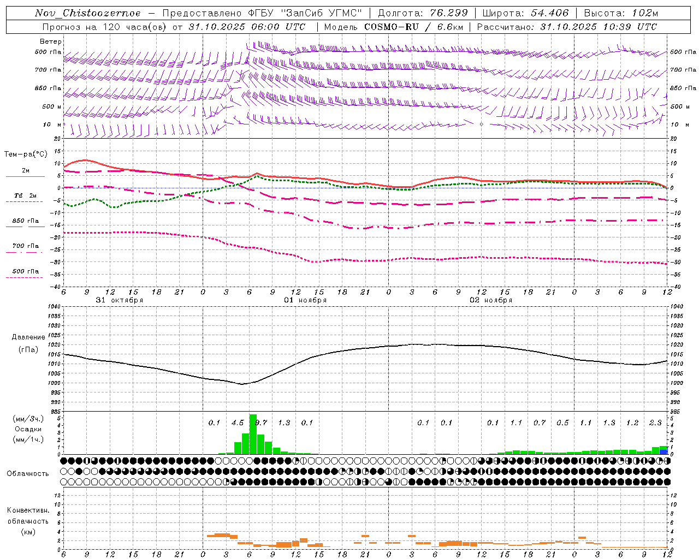
Task: Click the tallest green precipitation bar
Action: coord(253,434)
